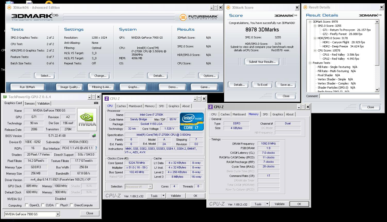Click the Intel Core i7 badge in CPU-Z
387x222 pixels.
point(192,121)
